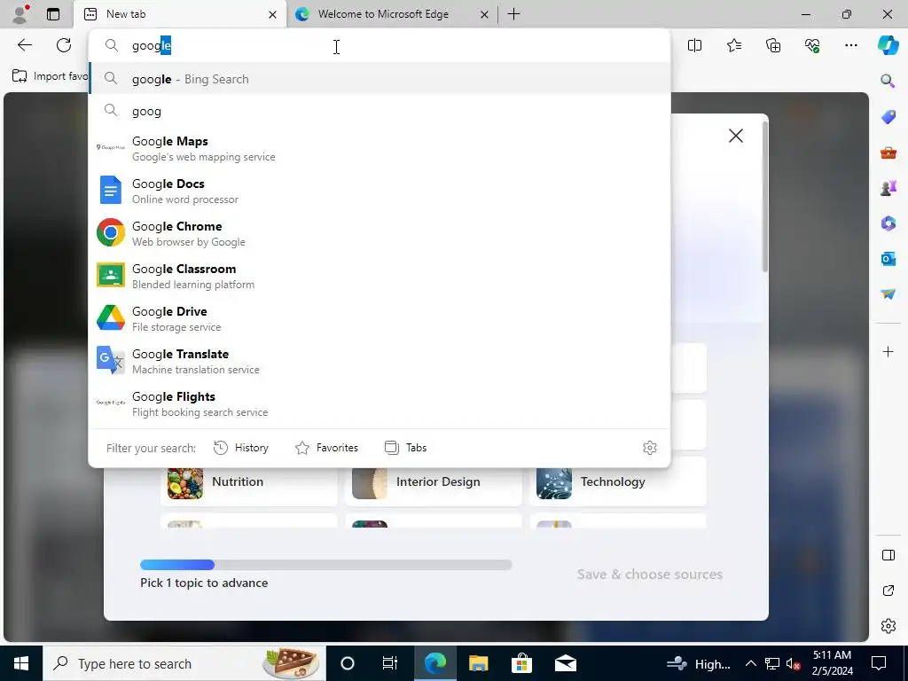Open search suggestion settings gear
The height and width of the screenshot is (681, 908).
pyautogui.click(x=650, y=448)
